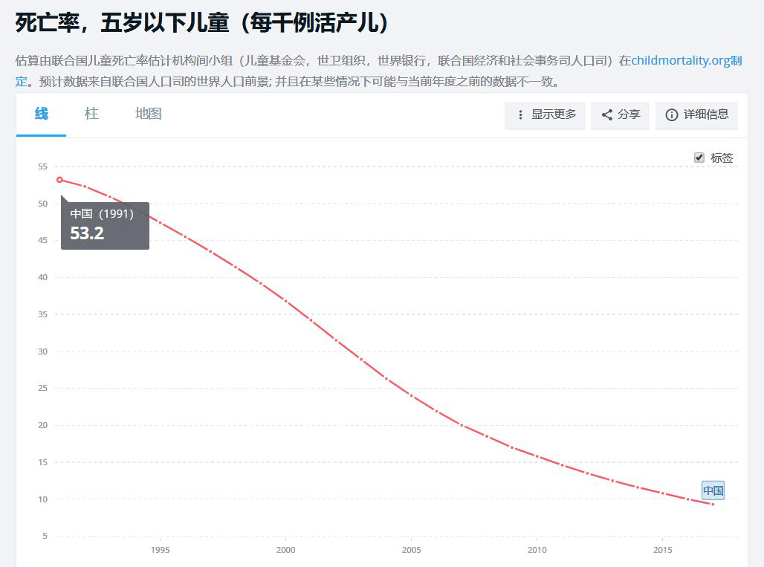Click the 中国 (1991) tooltip heading

(102, 214)
